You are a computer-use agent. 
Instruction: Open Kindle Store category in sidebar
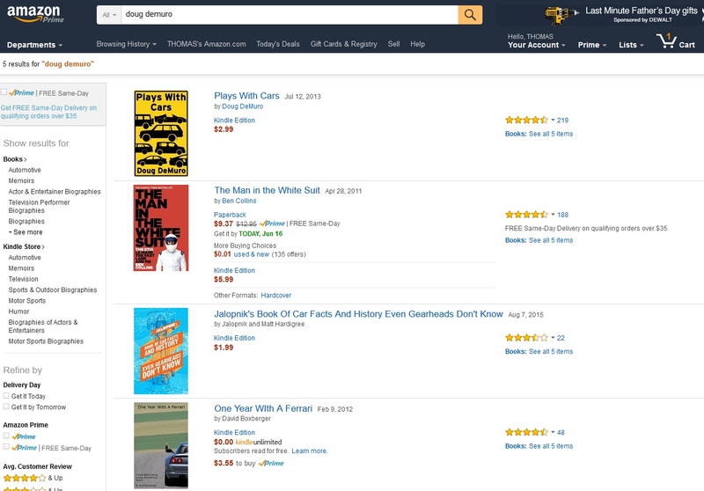click(24, 247)
